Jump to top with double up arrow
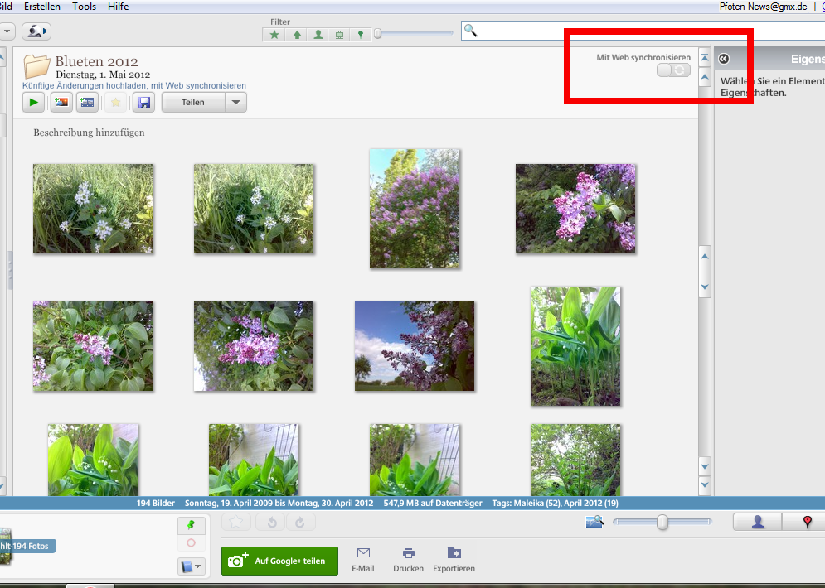Screen dimensions: 825x588 tap(705, 58)
